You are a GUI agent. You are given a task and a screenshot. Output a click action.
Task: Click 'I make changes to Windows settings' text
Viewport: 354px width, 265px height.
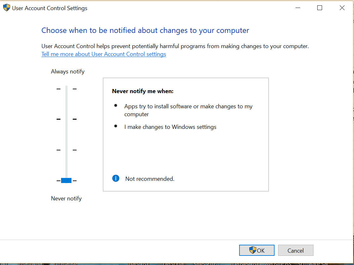click(170, 127)
